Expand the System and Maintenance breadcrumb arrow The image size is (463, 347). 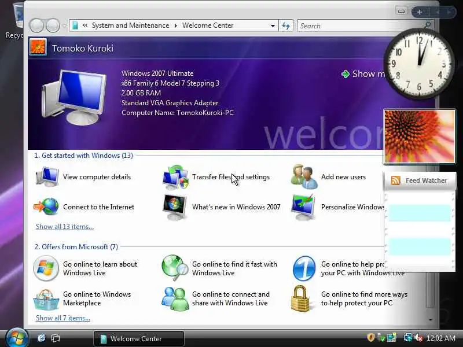tap(176, 25)
